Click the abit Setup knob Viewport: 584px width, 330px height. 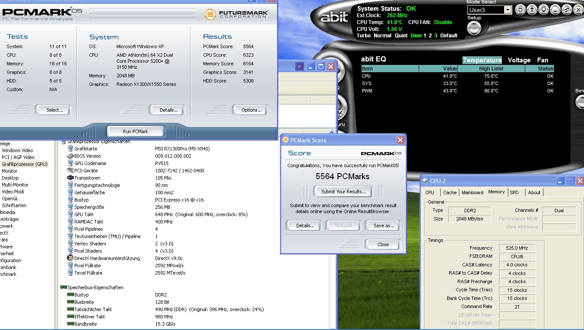click(x=474, y=28)
